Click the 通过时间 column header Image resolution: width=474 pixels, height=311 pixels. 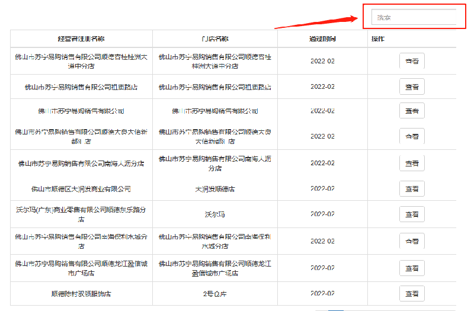322,39
